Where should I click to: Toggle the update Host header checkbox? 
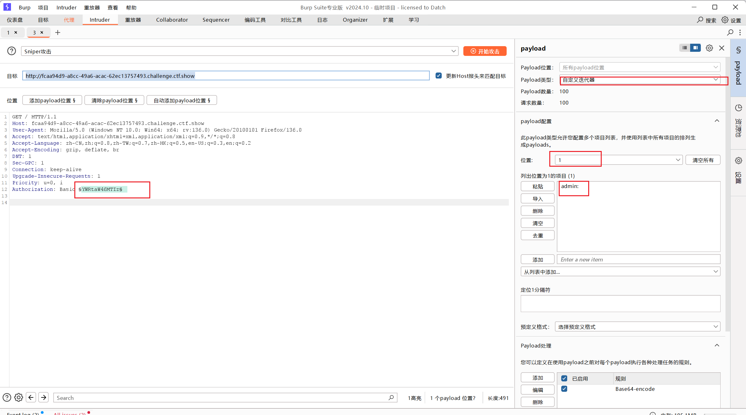tap(439, 76)
